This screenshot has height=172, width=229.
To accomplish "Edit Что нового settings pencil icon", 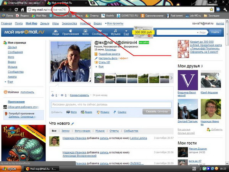I will (72, 124).
